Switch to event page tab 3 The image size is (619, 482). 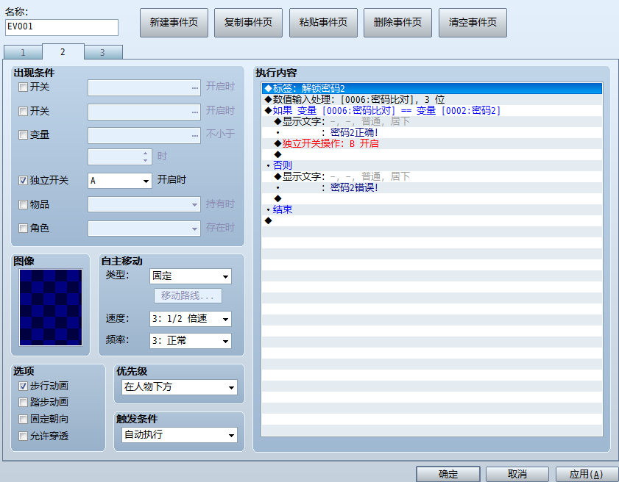102,52
